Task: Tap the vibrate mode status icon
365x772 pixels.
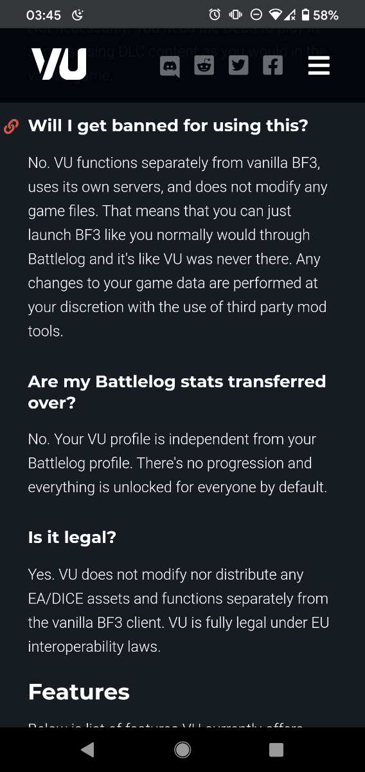Action: point(235,14)
